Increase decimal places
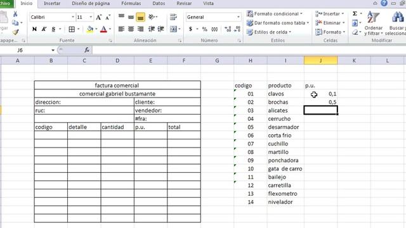Viewport: 406px width, 228px height. pyautogui.click(x=228, y=29)
